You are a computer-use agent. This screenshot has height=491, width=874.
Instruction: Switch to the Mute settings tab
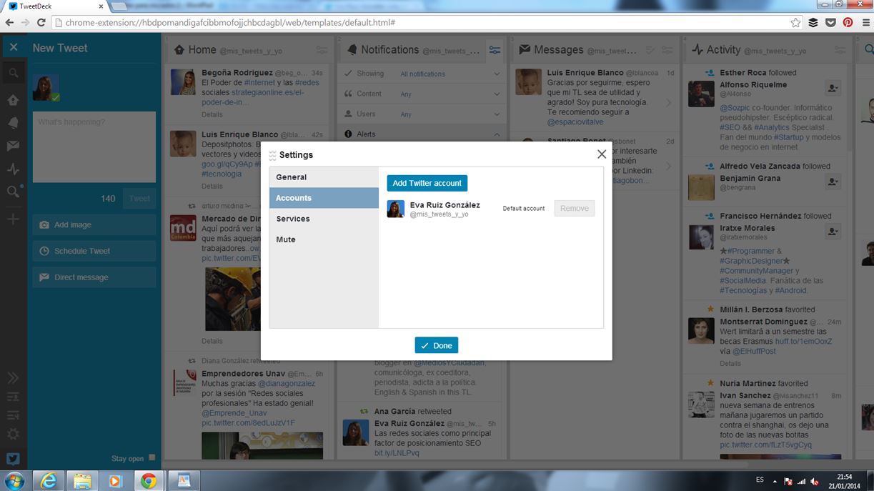[324, 239]
